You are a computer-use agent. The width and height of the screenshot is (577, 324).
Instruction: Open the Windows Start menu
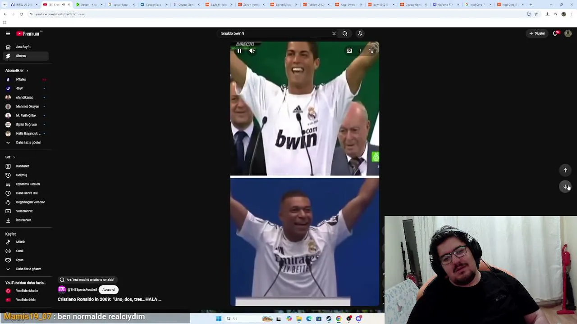(x=219, y=319)
